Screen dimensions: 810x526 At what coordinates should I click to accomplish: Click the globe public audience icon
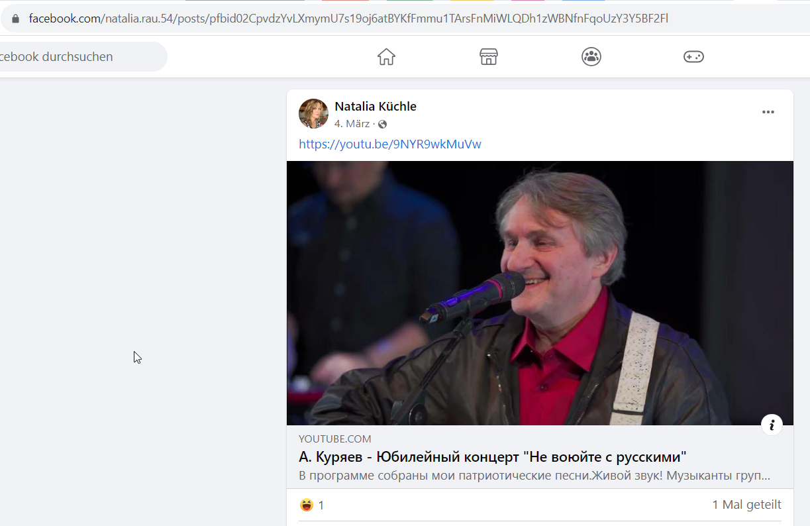382,125
